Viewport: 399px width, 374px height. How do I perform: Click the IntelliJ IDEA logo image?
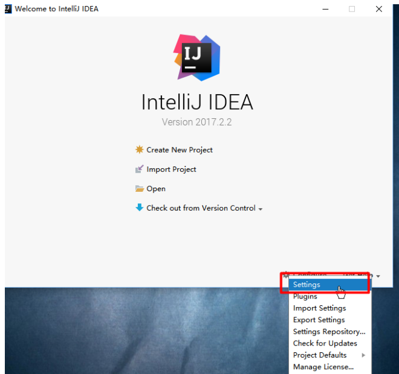(x=196, y=58)
